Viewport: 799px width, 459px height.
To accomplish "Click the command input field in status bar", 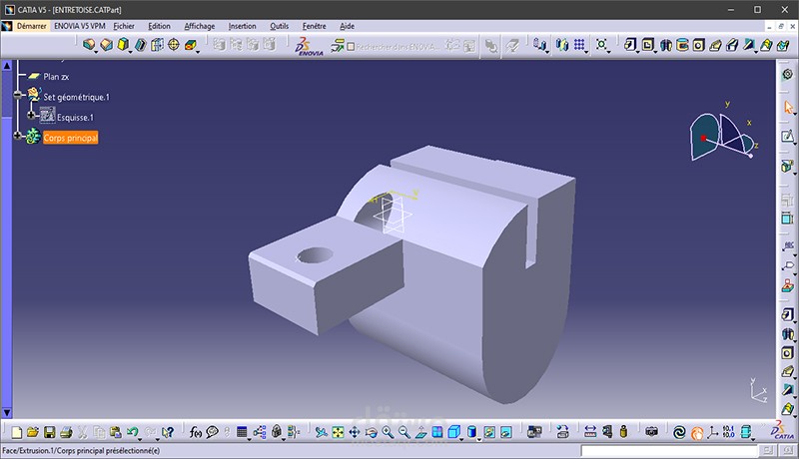I will [x=669, y=450].
